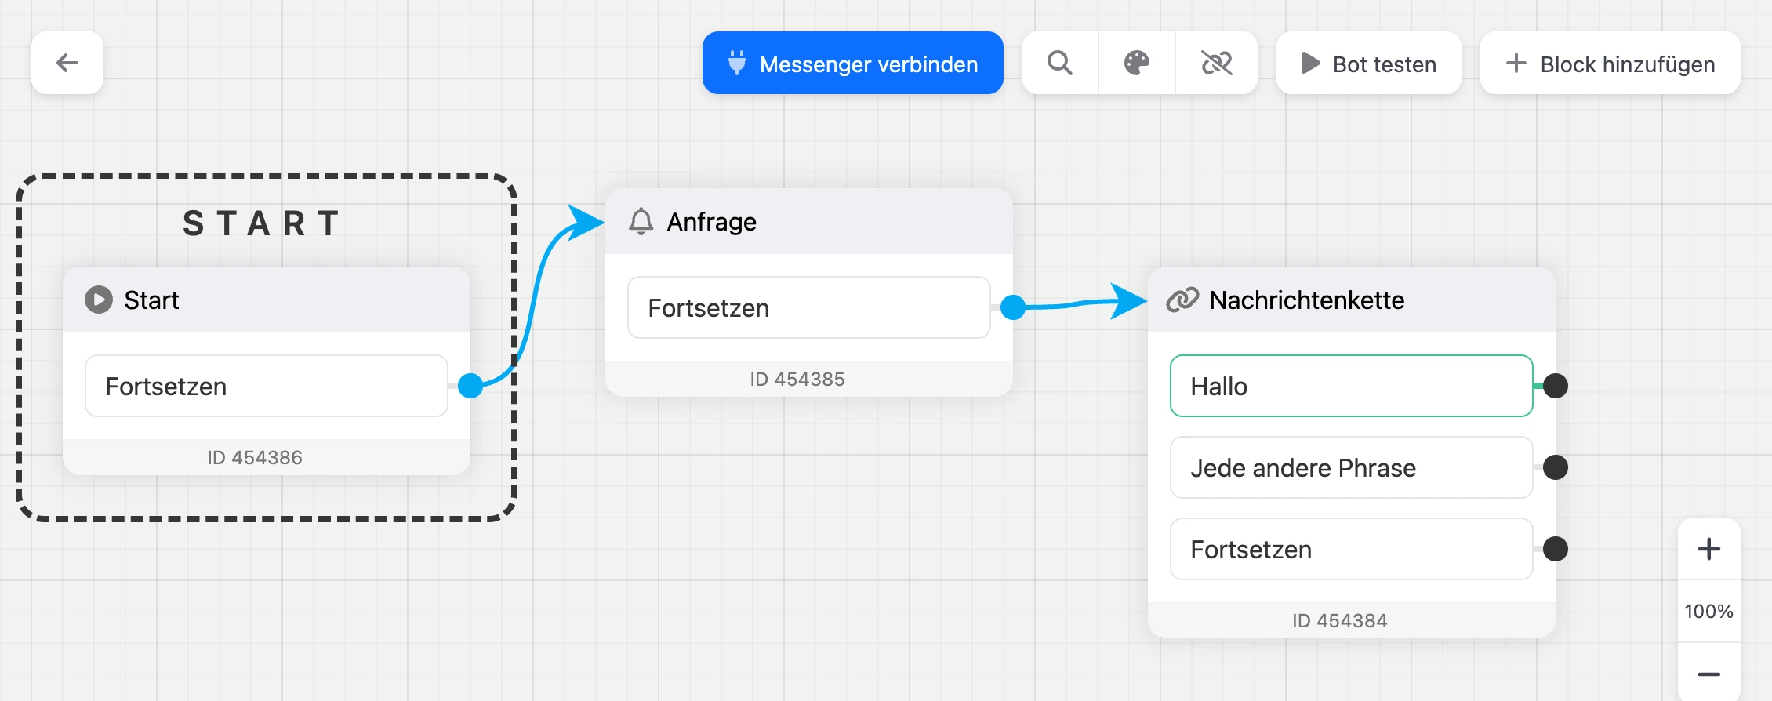Viewport: 1772px width, 701px height.
Task: Select the Anfrage block title
Action: (711, 222)
